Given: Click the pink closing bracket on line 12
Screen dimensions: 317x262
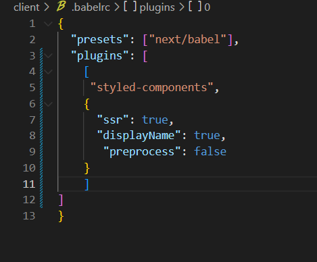Looking at the screenshot, I should [61, 201].
